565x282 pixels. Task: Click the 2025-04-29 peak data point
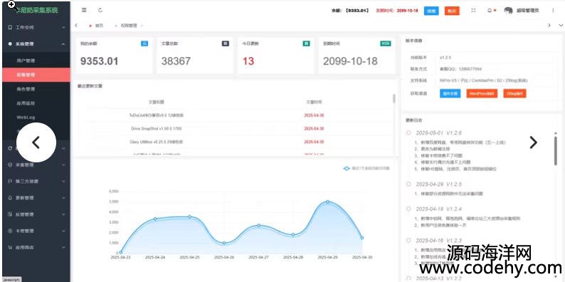point(327,202)
